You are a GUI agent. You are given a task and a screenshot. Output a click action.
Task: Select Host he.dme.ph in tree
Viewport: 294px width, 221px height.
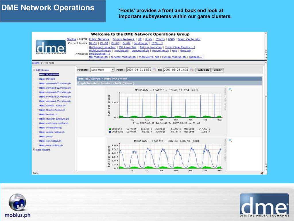coord(48,115)
